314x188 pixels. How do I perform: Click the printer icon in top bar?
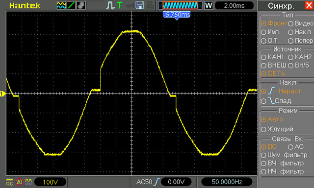point(150,5)
